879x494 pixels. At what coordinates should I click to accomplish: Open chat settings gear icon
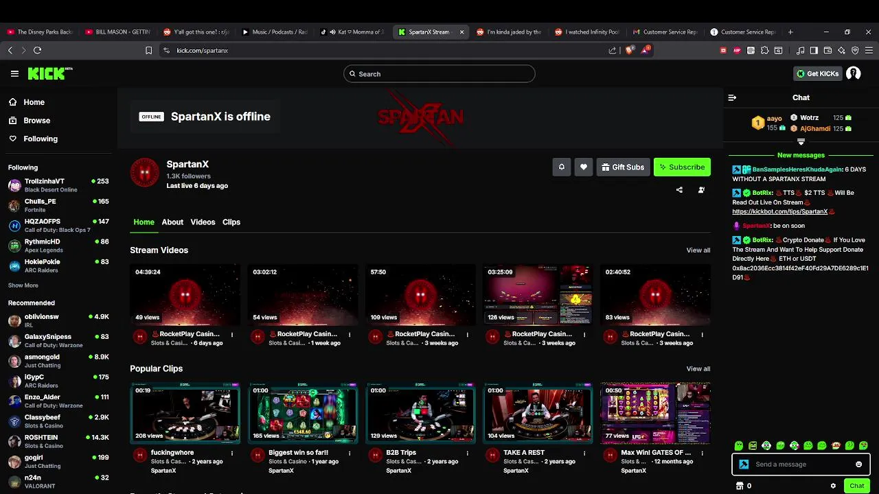(833, 486)
